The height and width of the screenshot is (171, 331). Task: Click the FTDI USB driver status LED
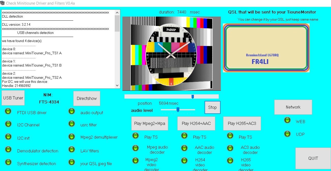coord(8,111)
